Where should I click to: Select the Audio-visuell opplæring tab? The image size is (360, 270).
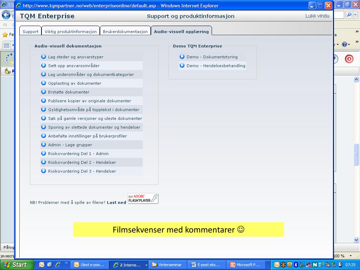tap(181, 31)
